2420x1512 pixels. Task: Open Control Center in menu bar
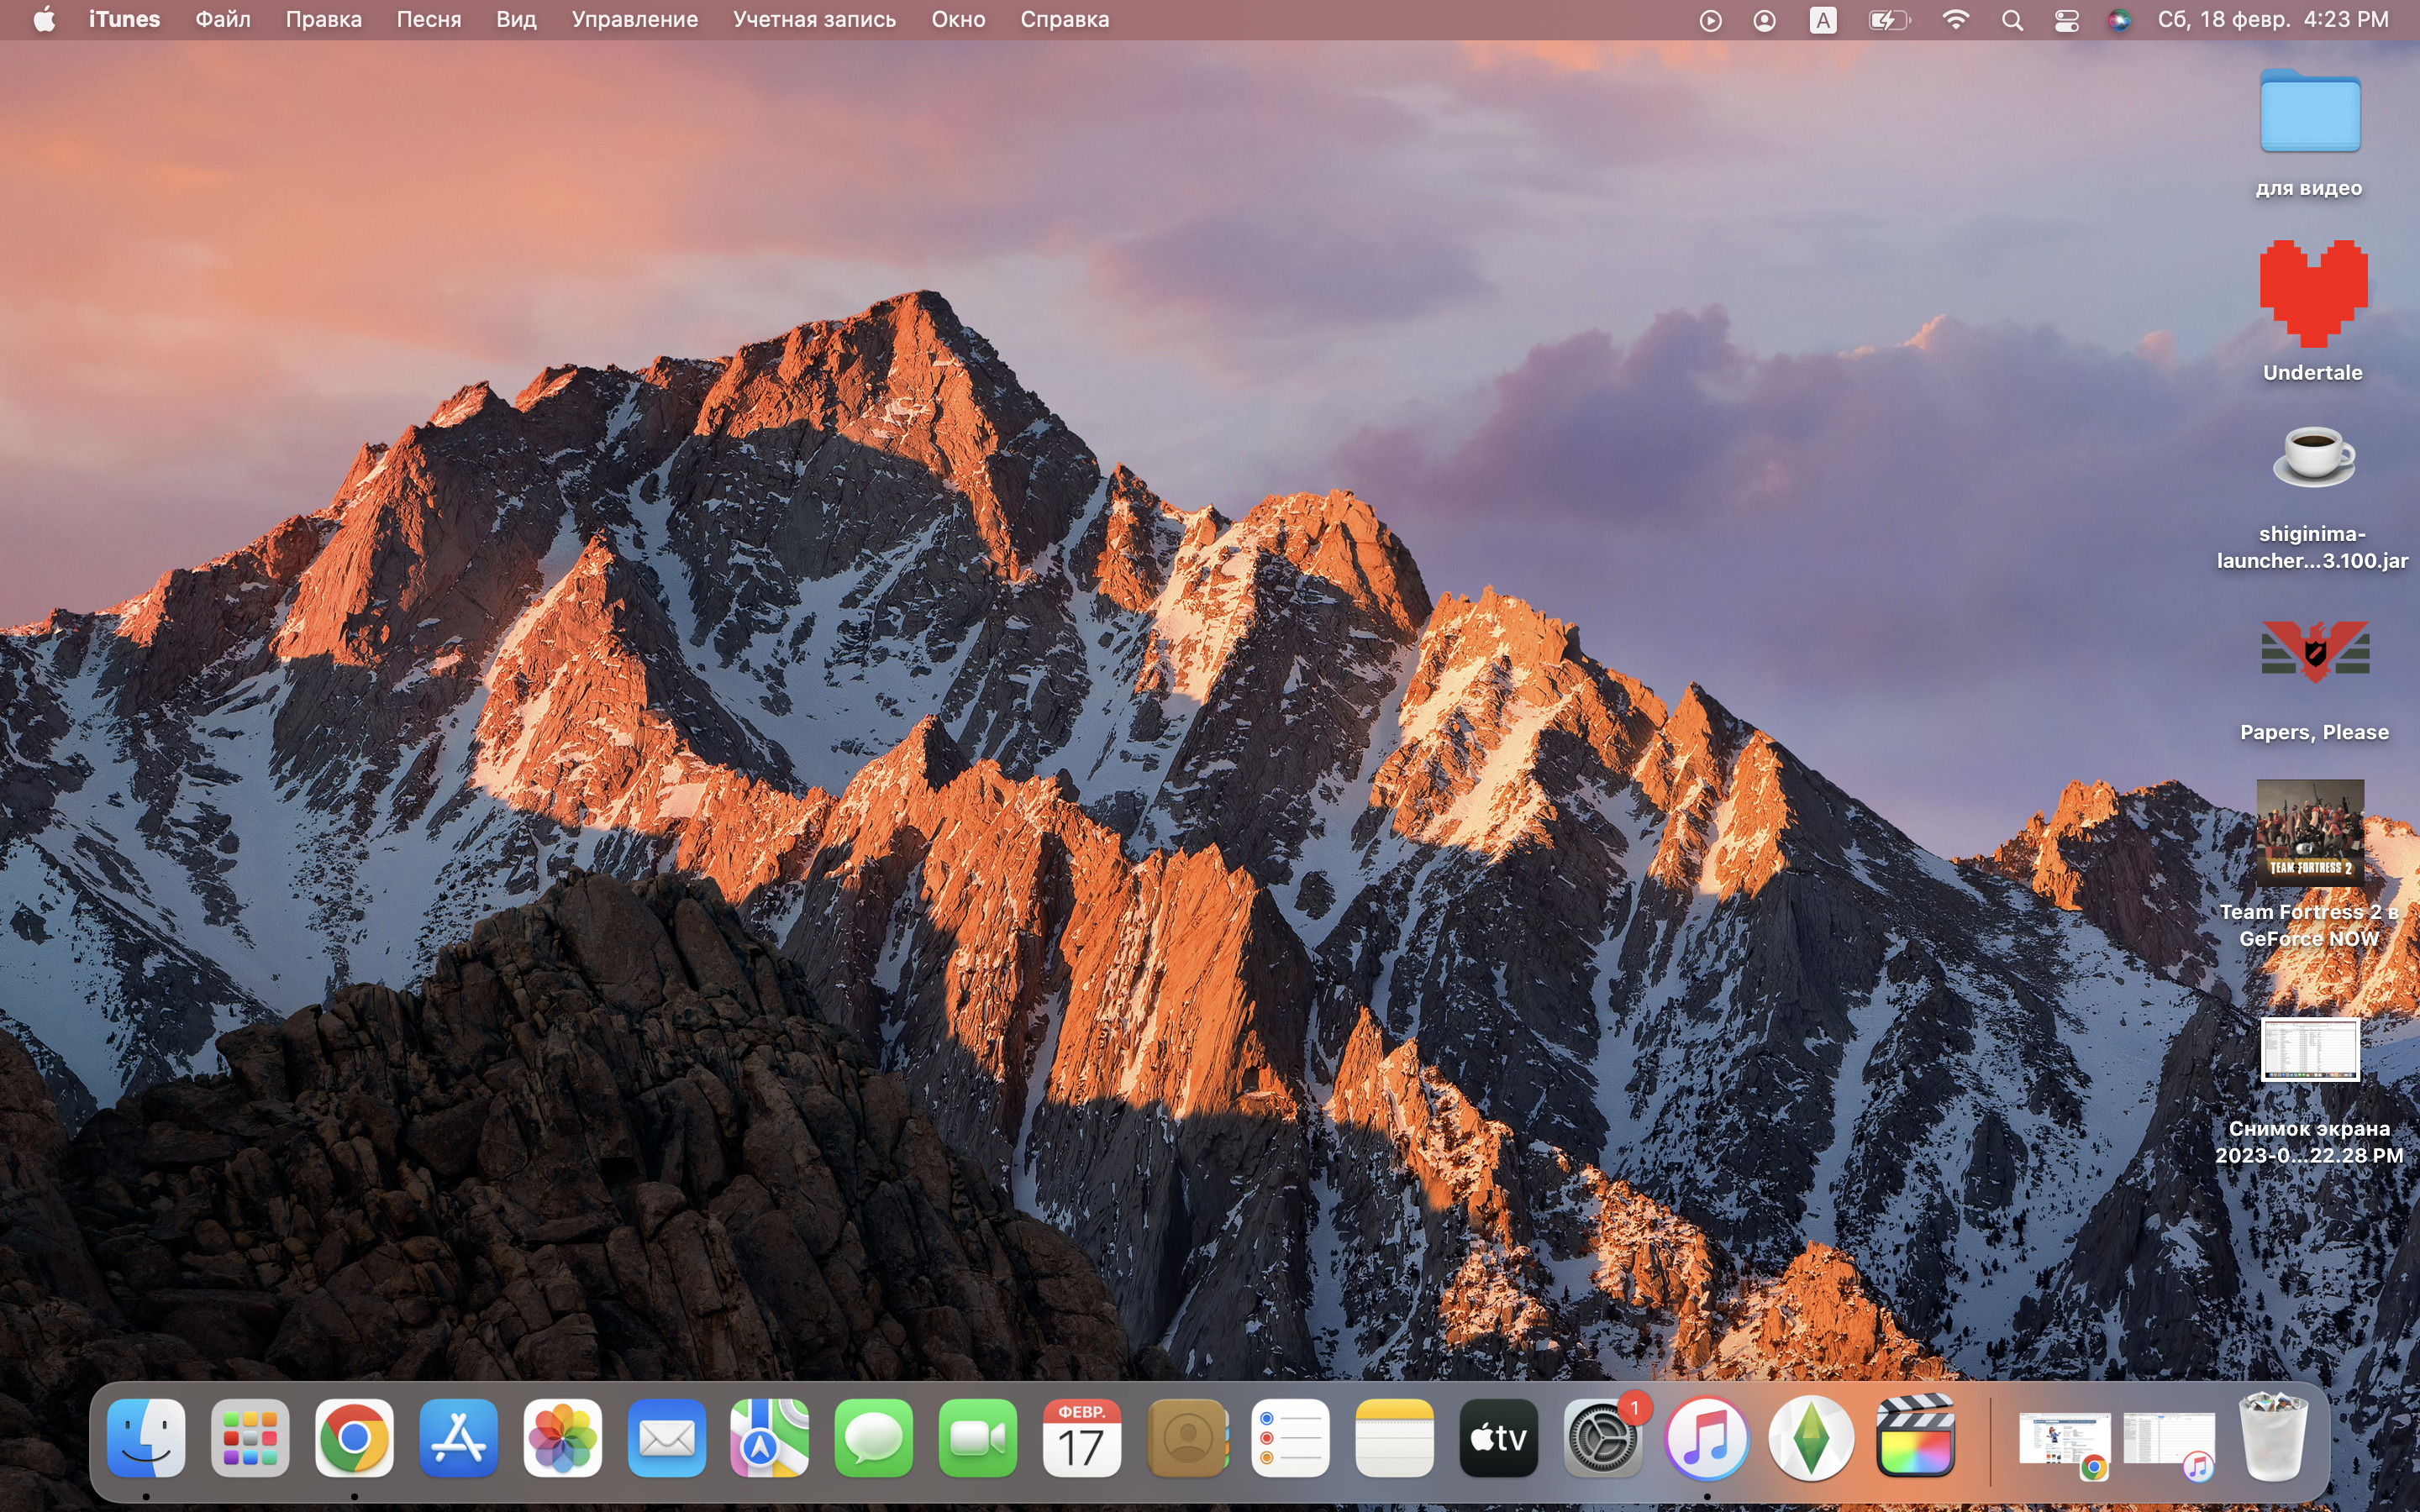click(2066, 20)
